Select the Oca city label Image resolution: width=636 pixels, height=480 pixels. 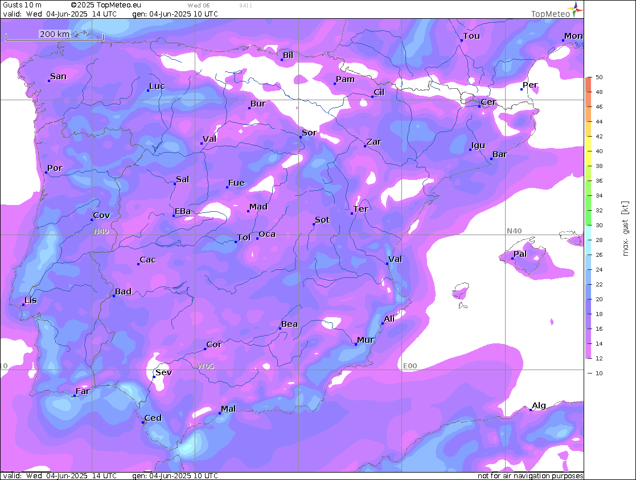click(267, 233)
